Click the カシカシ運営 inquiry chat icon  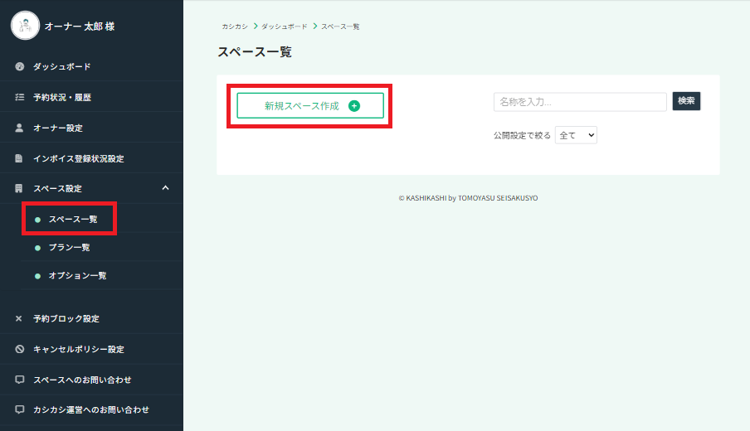click(x=20, y=409)
